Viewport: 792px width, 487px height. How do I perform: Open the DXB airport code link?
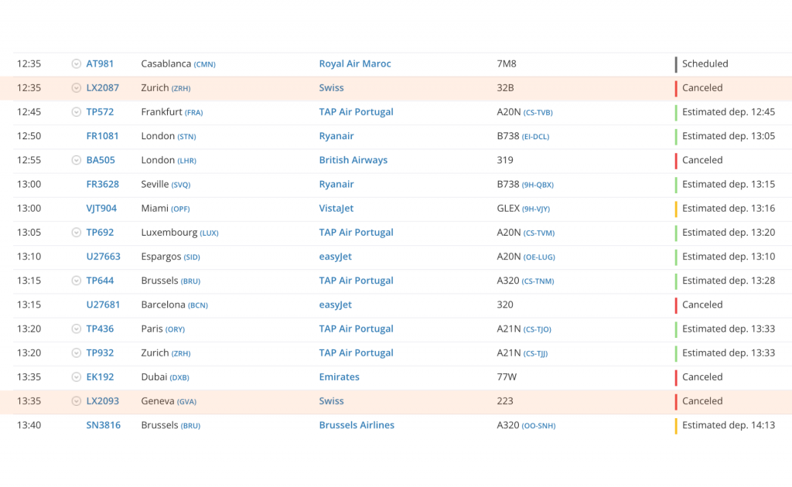179,378
